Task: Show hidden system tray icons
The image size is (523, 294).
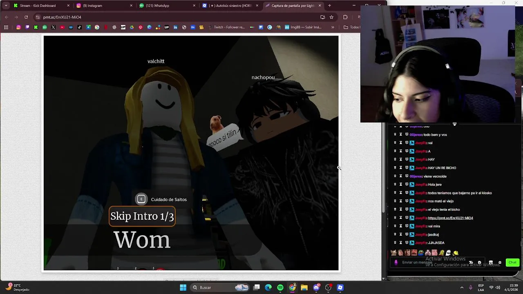Action: (462, 287)
